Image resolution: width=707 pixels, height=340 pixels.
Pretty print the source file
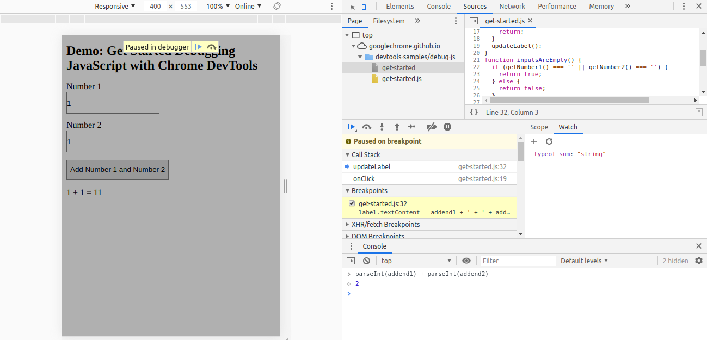coord(474,112)
